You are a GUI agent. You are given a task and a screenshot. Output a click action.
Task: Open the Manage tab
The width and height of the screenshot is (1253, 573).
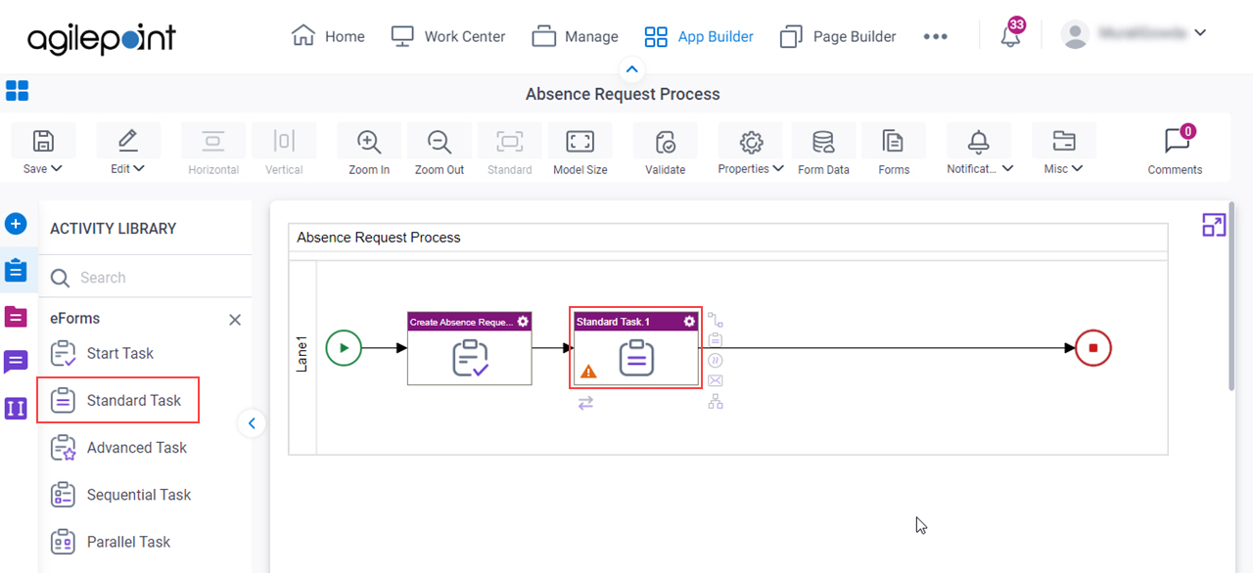point(576,36)
